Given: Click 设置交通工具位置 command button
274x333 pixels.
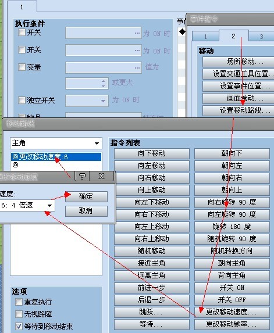Looking at the screenshot, I should pos(239,74).
